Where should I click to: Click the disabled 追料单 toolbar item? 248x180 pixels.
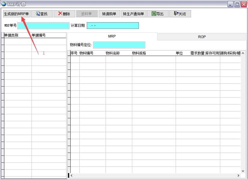87,14
